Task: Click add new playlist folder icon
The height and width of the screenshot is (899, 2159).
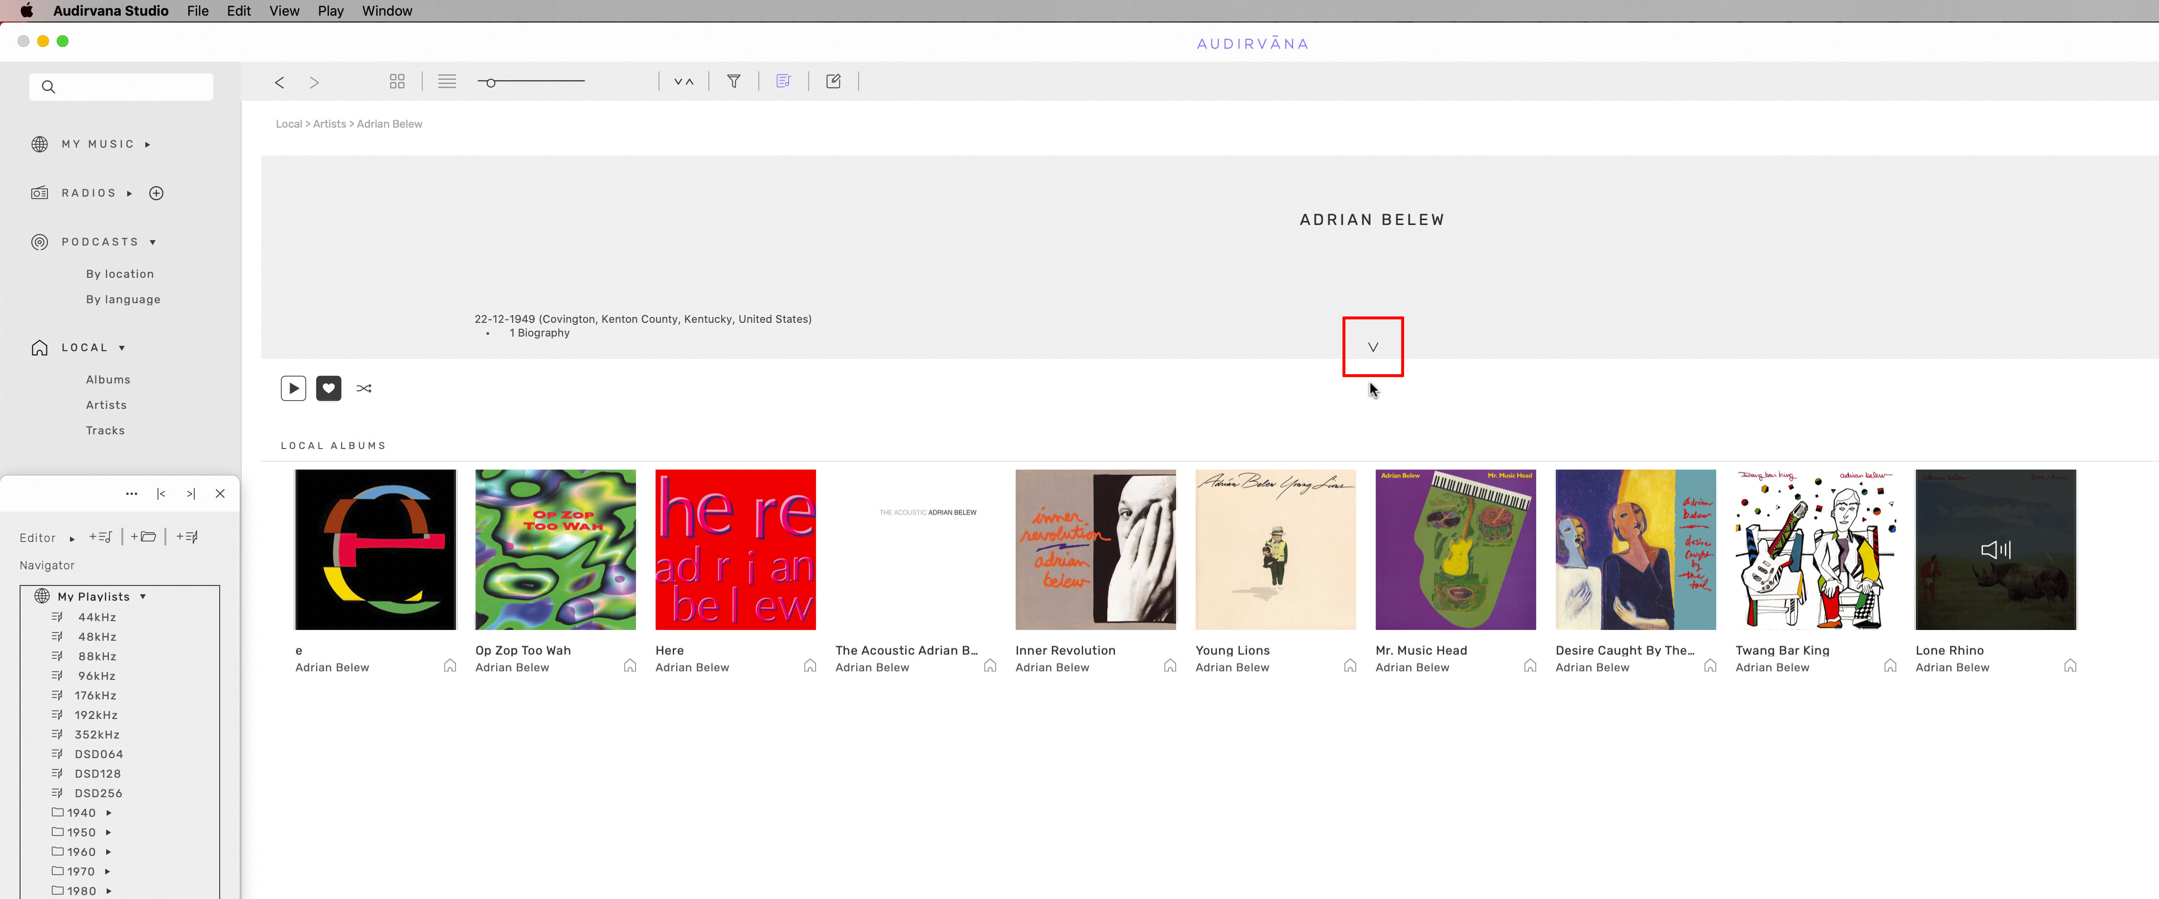Action: pos(143,537)
